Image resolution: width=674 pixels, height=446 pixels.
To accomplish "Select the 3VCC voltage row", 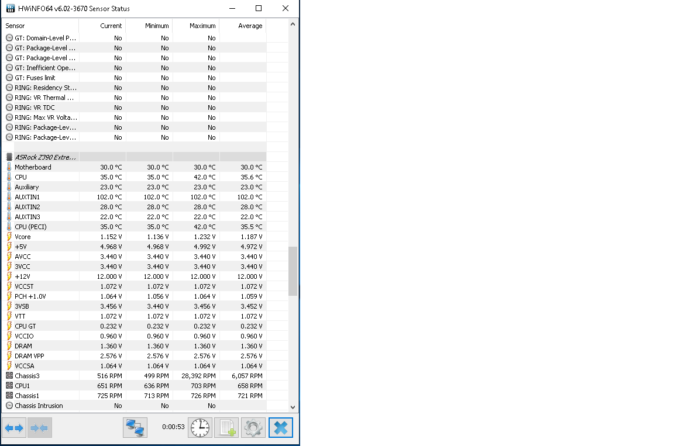I will (135, 267).
